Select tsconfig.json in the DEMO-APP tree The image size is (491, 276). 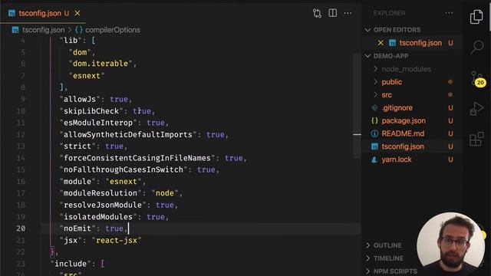[x=403, y=146]
